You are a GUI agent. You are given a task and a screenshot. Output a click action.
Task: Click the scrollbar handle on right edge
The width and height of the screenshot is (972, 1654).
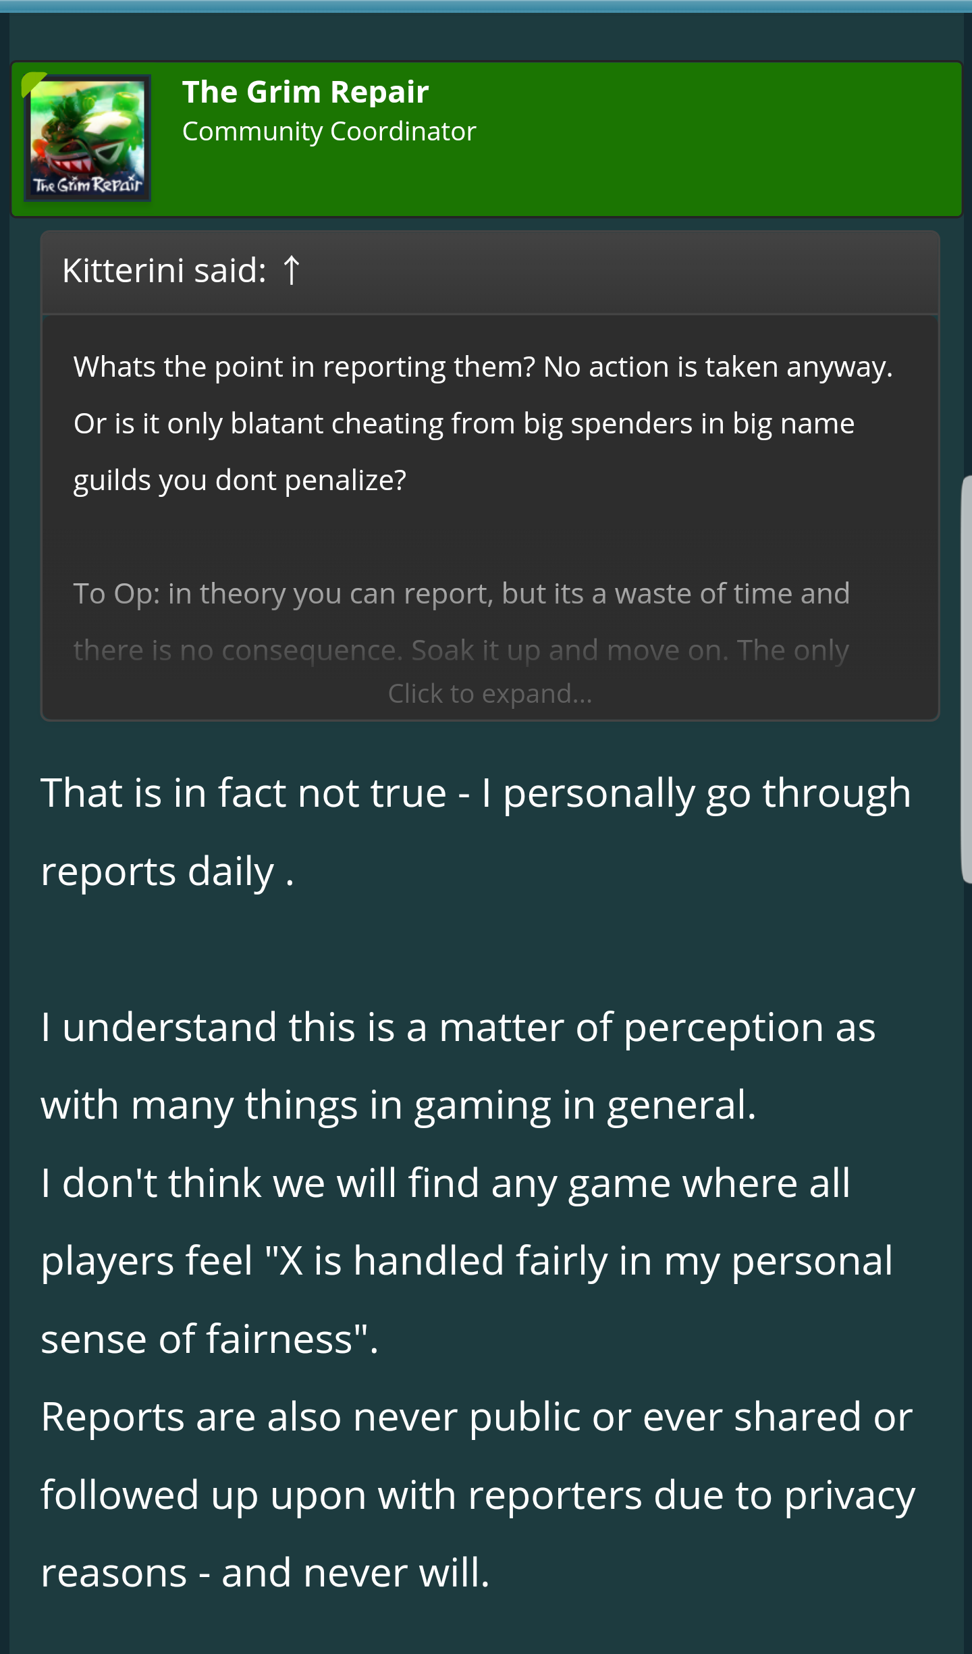tap(966, 678)
